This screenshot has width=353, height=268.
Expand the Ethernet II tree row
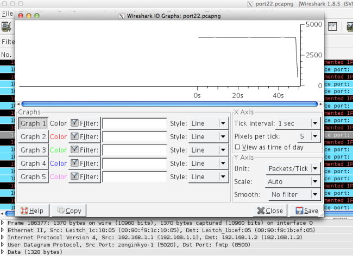pyautogui.click(x=3, y=230)
